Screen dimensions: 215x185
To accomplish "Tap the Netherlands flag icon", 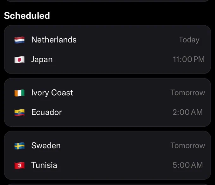I will (20, 40).
